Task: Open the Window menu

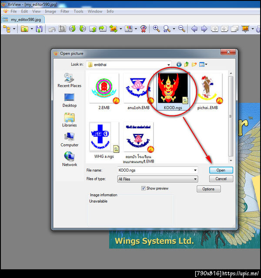Action: point(95,11)
